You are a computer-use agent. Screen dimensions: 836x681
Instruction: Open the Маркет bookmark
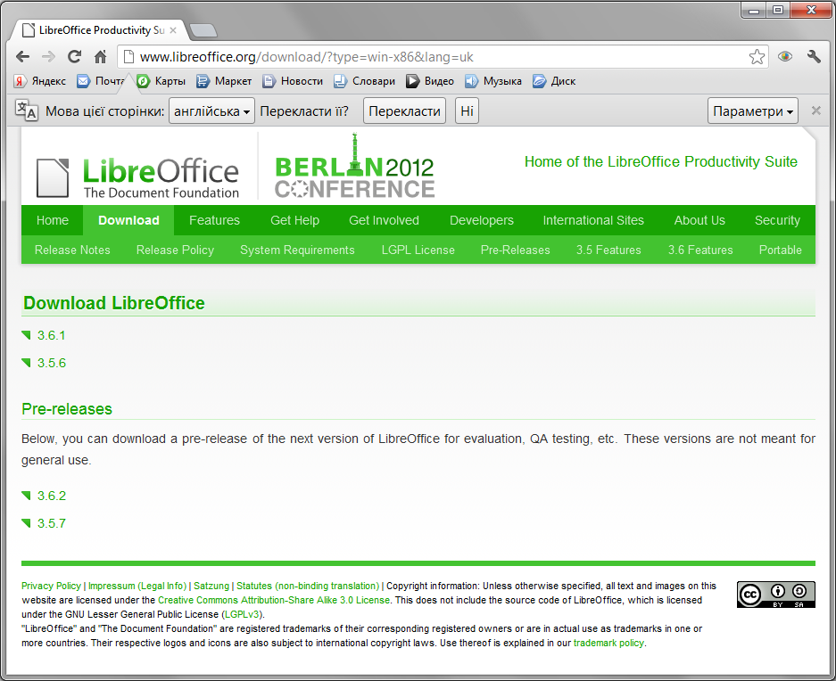(x=224, y=81)
